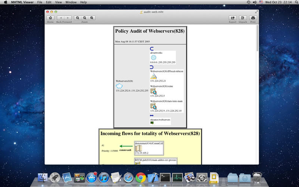Screen dimensions: 299x187
Task: Export the document via Export button
Action: 232,18
